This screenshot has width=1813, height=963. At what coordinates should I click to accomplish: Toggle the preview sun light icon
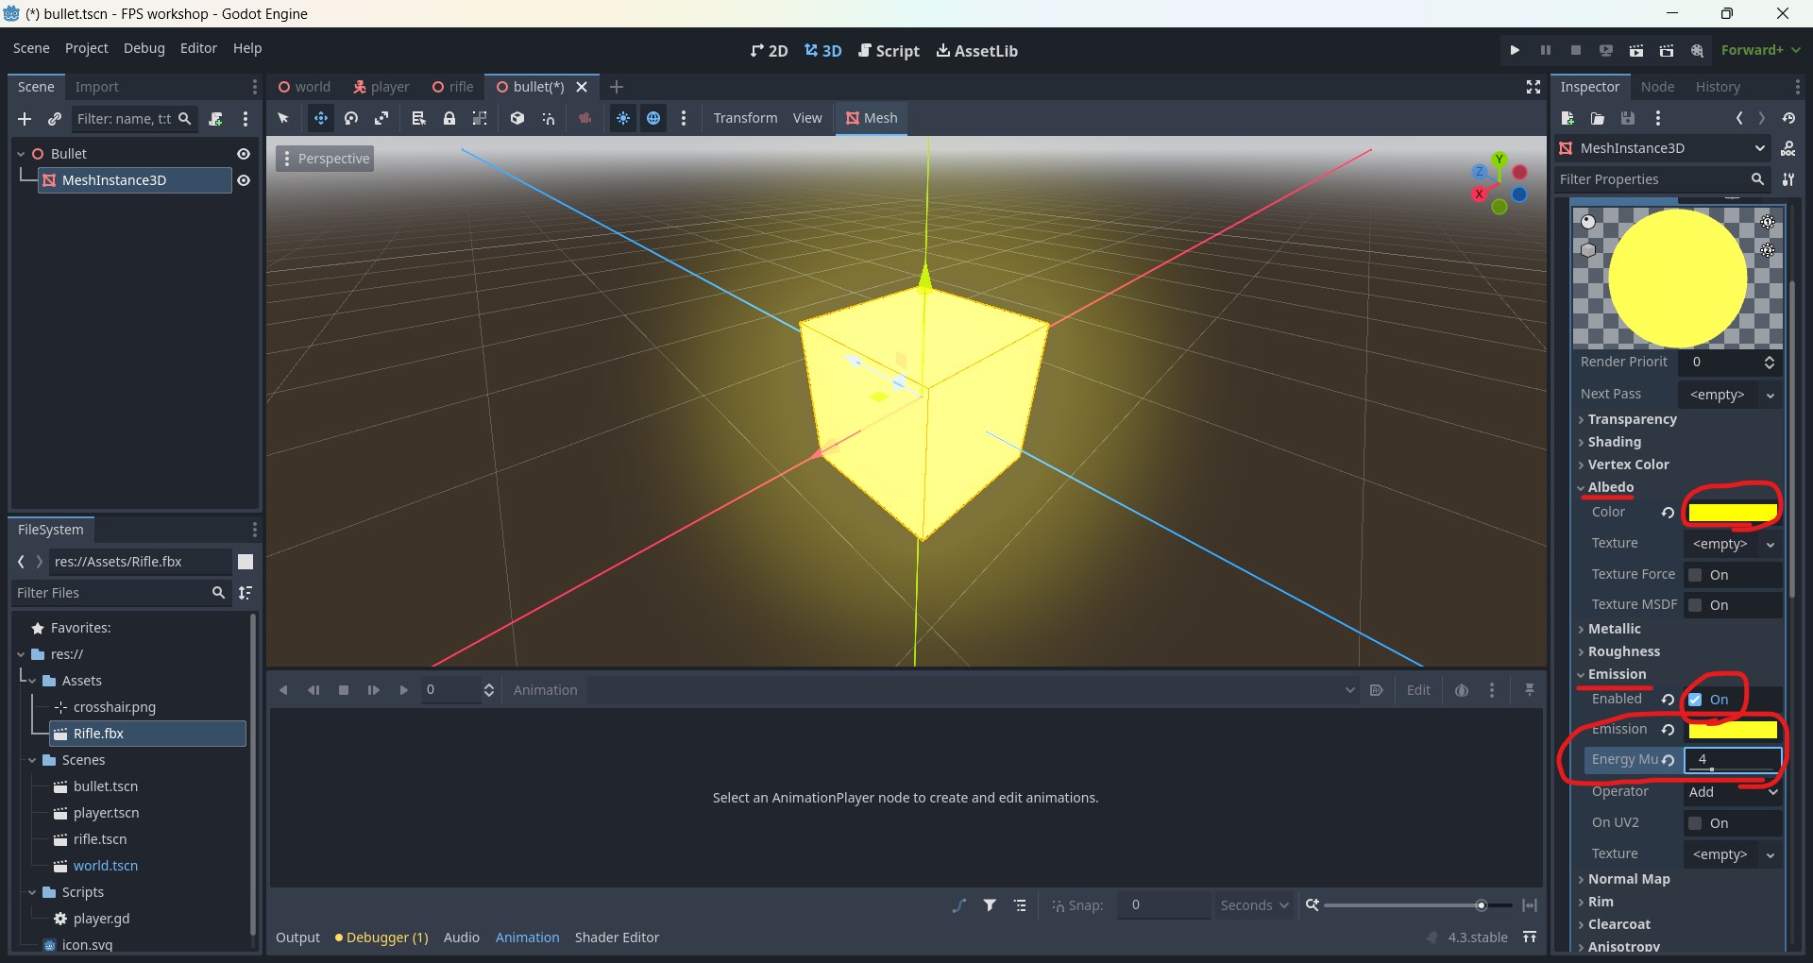tap(623, 118)
